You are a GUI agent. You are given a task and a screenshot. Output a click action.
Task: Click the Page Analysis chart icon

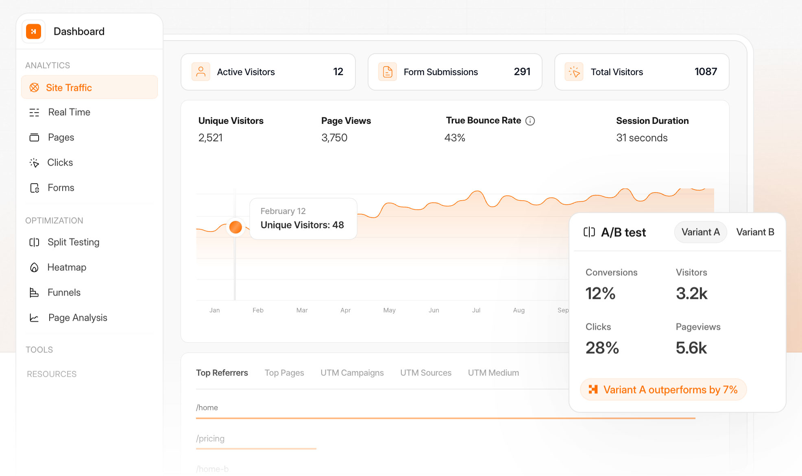point(34,318)
